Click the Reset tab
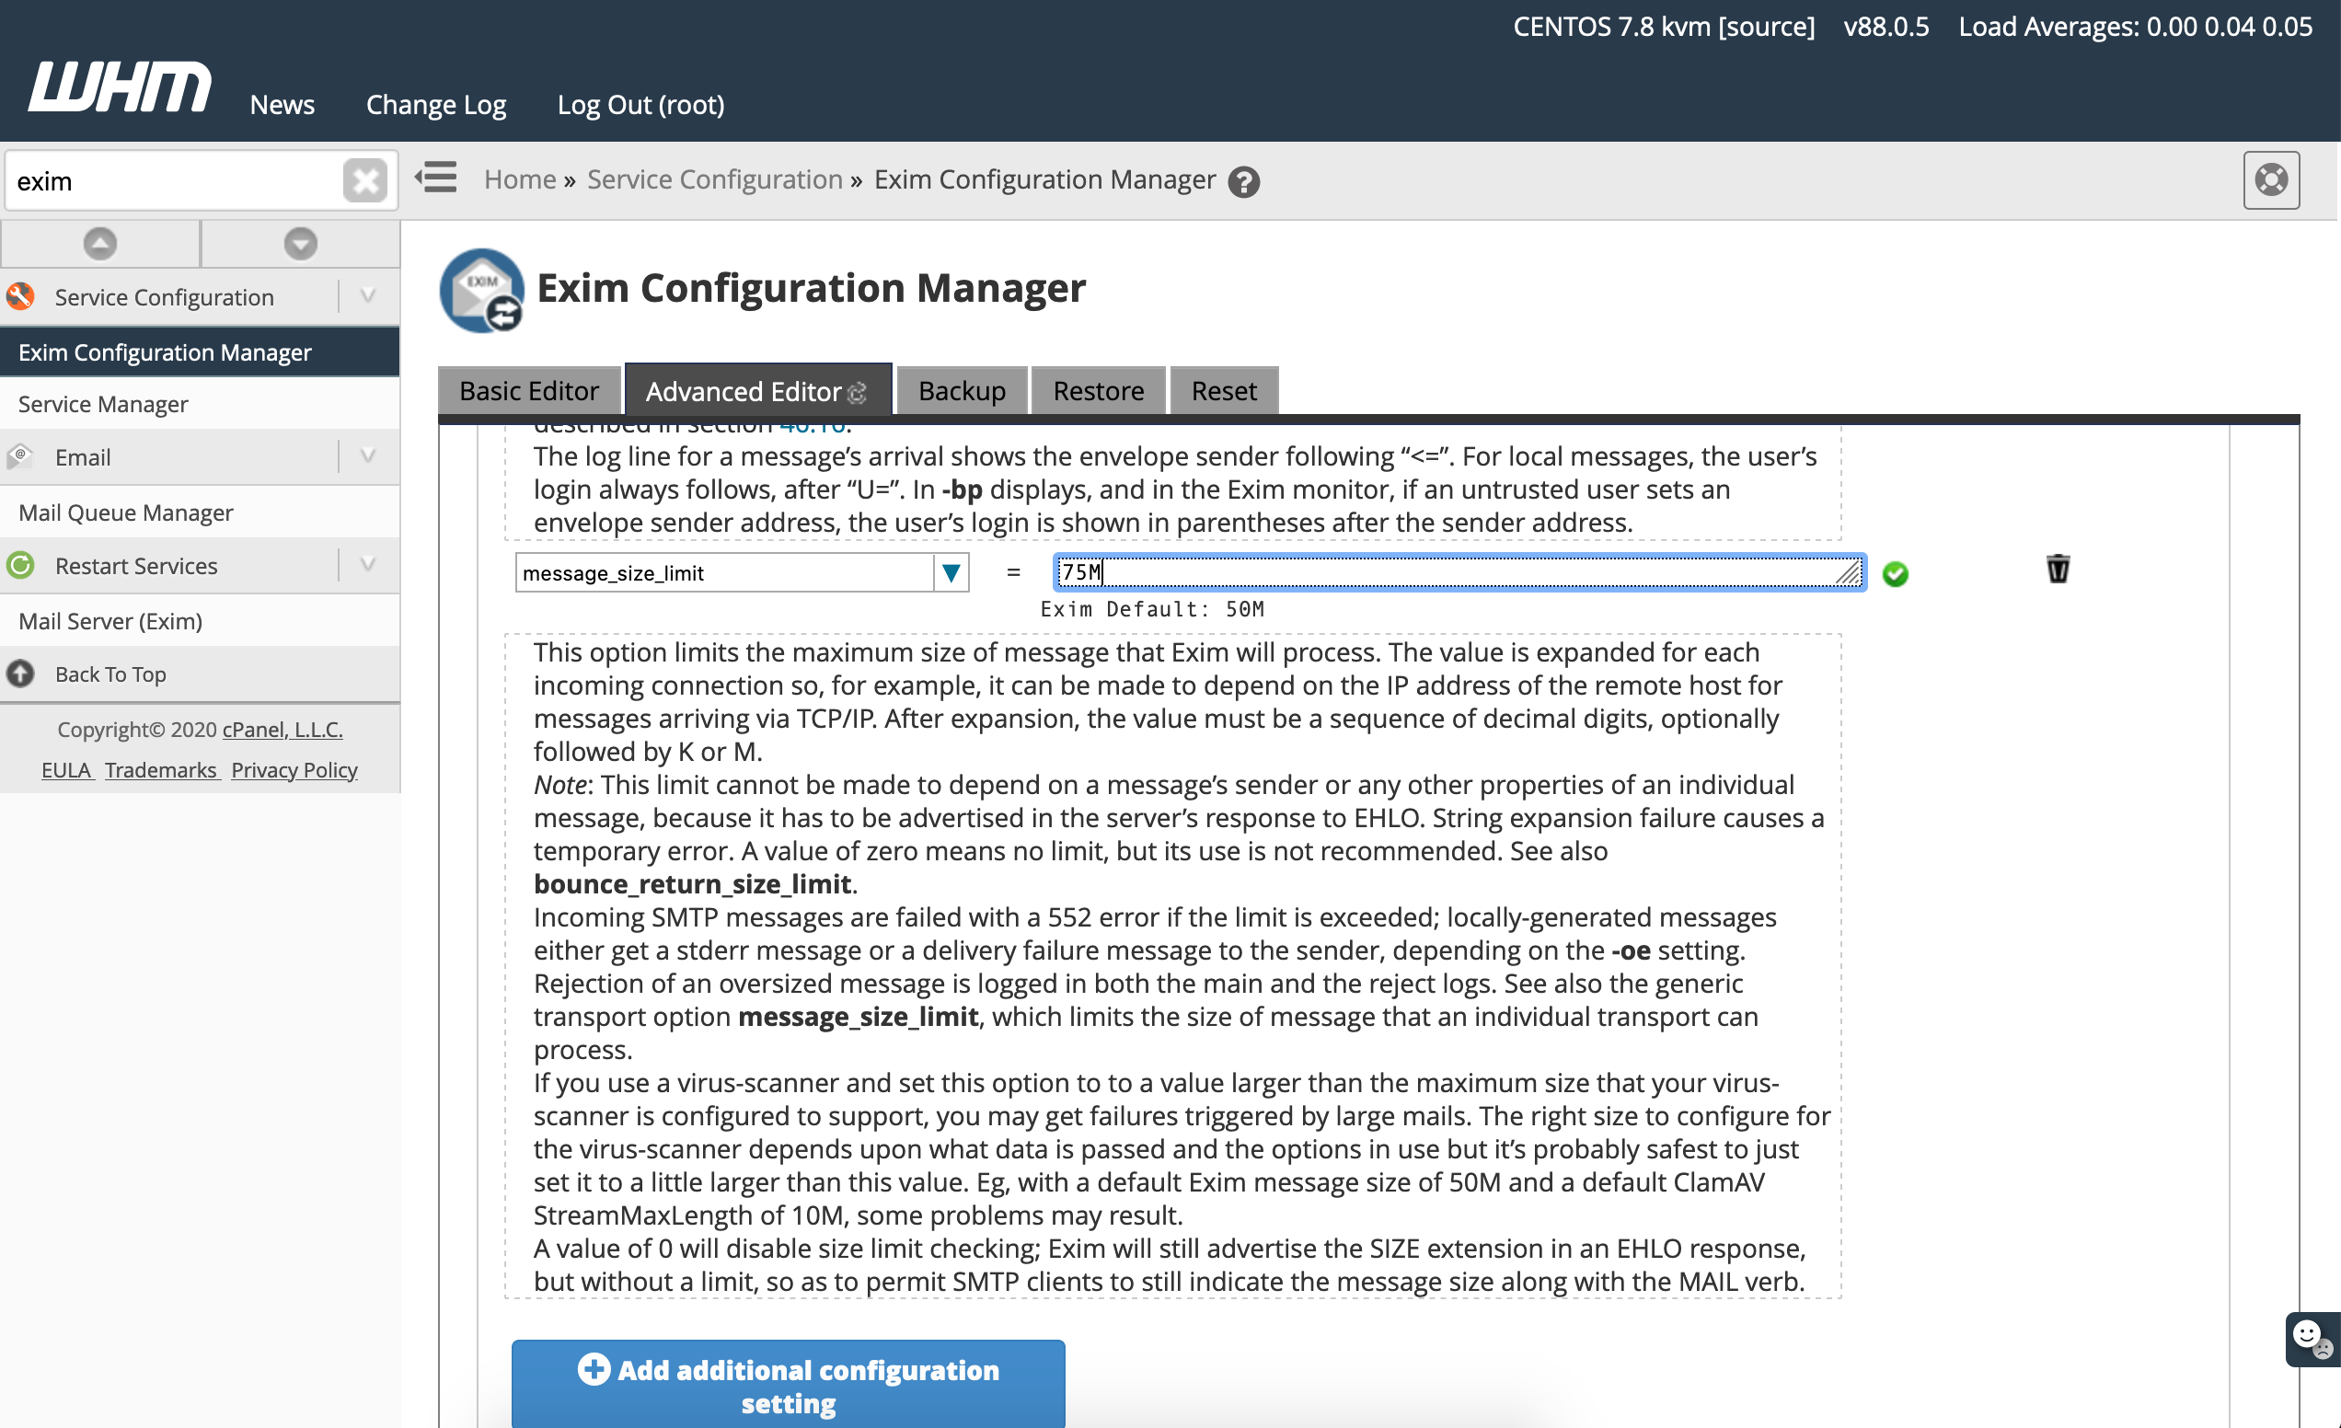Image resolution: width=2341 pixels, height=1428 pixels. click(1222, 389)
